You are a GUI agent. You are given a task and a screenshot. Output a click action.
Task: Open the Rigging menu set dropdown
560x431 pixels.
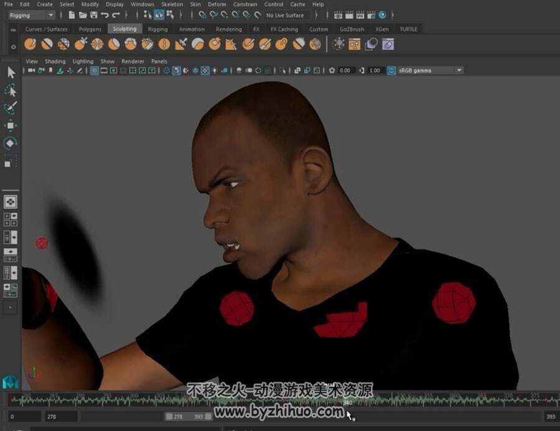coord(32,16)
